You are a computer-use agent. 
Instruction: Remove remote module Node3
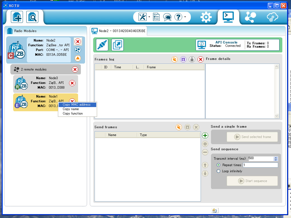[72, 83]
